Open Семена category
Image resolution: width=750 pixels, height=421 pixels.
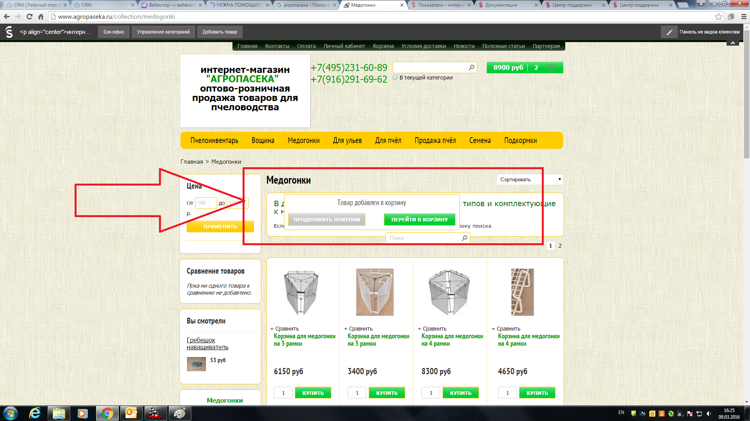click(x=480, y=140)
